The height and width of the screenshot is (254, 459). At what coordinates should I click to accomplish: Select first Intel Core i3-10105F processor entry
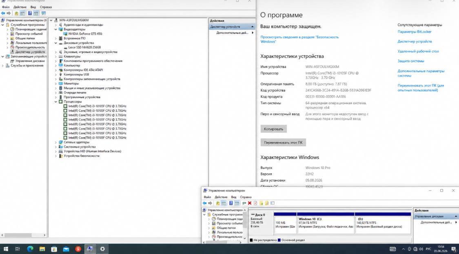pos(97,106)
